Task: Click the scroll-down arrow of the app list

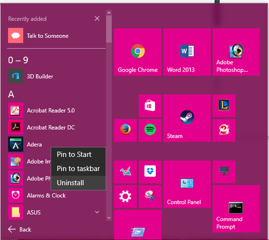Action: tap(109, 218)
